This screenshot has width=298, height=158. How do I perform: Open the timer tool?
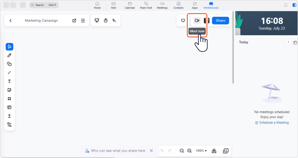pyautogui.click(x=106, y=20)
